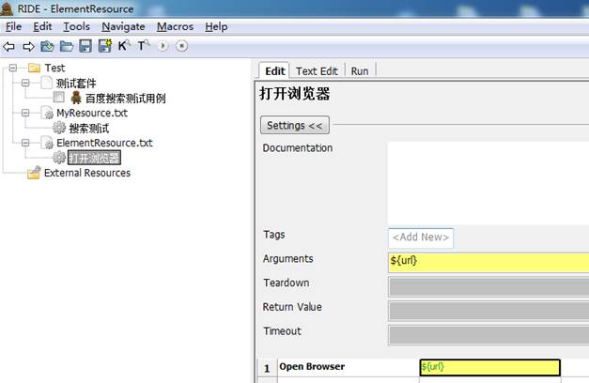The width and height of the screenshot is (589, 383).
Task: Open the Tools menu
Action: coord(76,27)
